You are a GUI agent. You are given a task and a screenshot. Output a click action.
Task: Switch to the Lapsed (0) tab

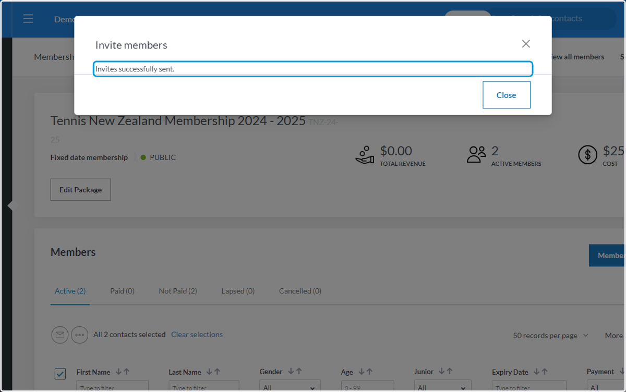coord(238,291)
